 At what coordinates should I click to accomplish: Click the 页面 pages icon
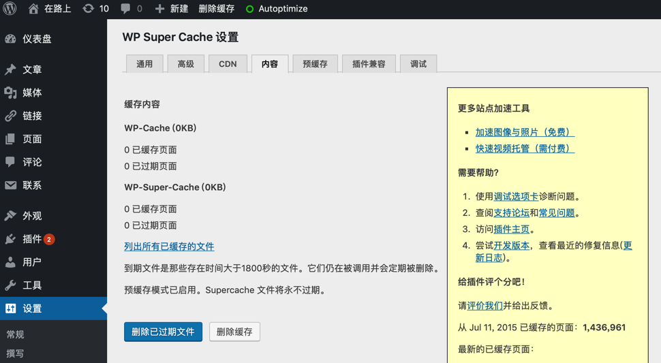coord(10,139)
